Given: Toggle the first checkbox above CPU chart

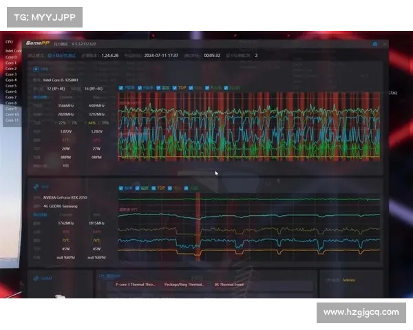Looking at the screenshot, I should click(x=122, y=88).
